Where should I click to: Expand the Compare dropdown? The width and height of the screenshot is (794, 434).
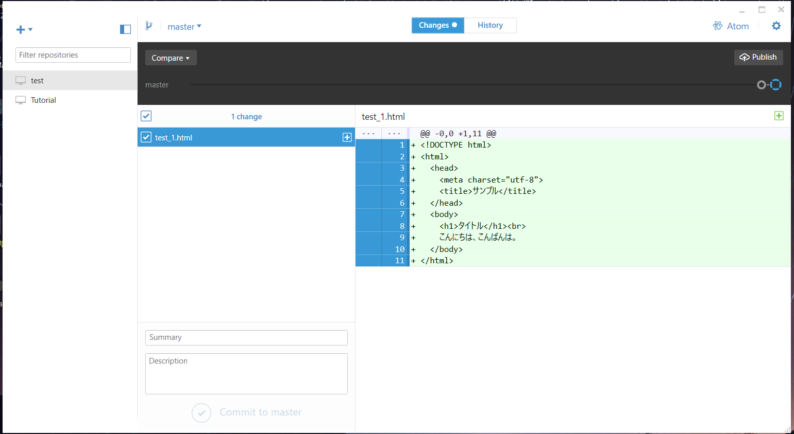(171, 58)
